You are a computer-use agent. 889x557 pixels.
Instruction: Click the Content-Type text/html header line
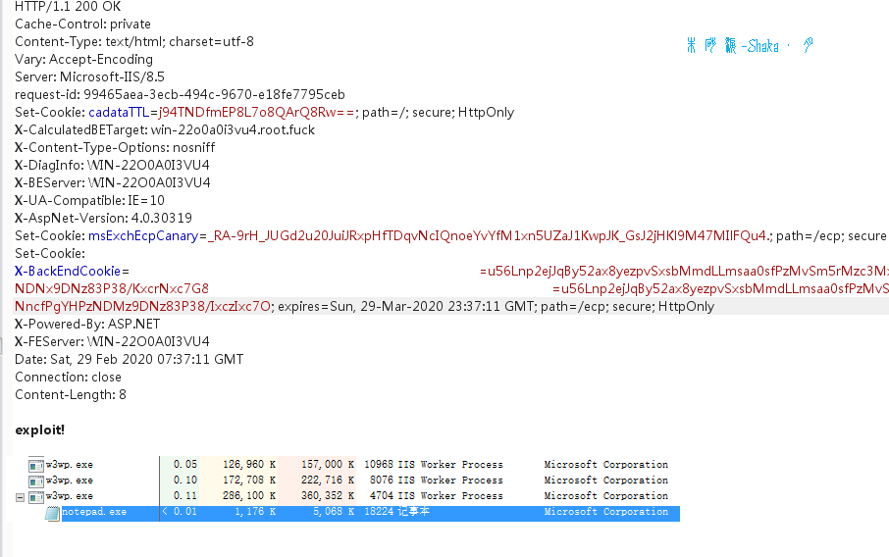click(x=134, y=42)
